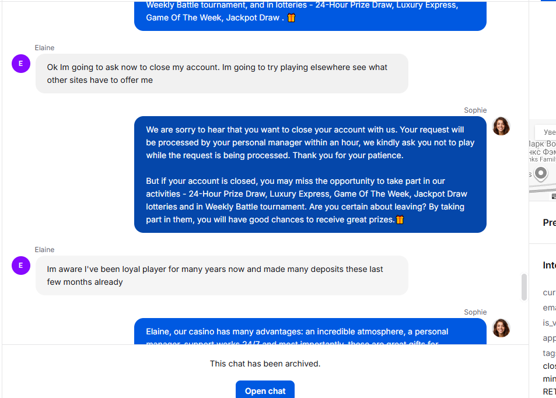Click the conversation scrollbar thumb
This screenshot has width=556, height=398.
(x=524, y=287)
